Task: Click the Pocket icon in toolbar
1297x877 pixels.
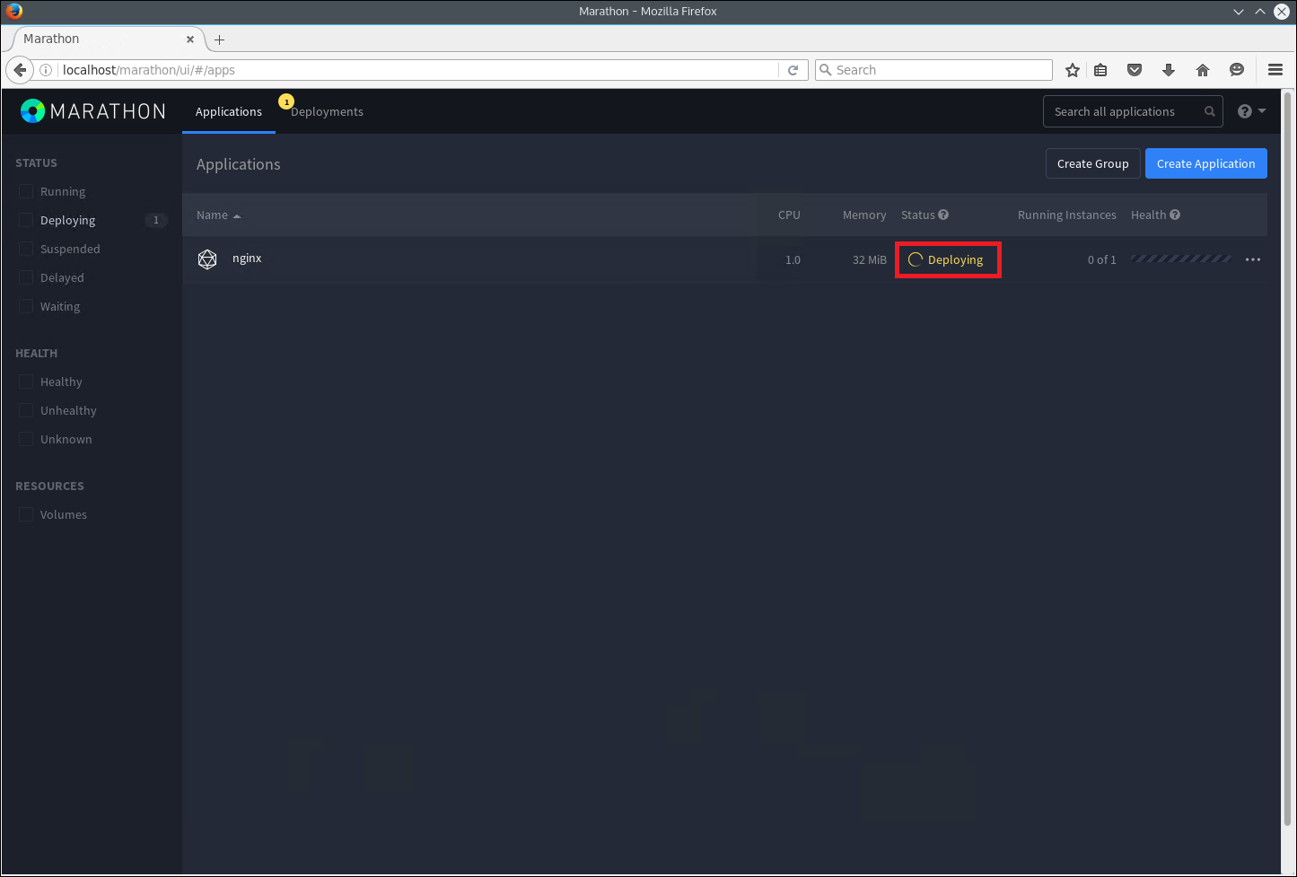Action: click(x=1135, y=70)
